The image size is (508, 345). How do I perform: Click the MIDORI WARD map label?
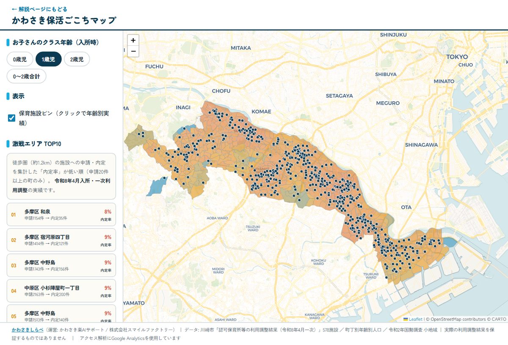coord(218,270)
